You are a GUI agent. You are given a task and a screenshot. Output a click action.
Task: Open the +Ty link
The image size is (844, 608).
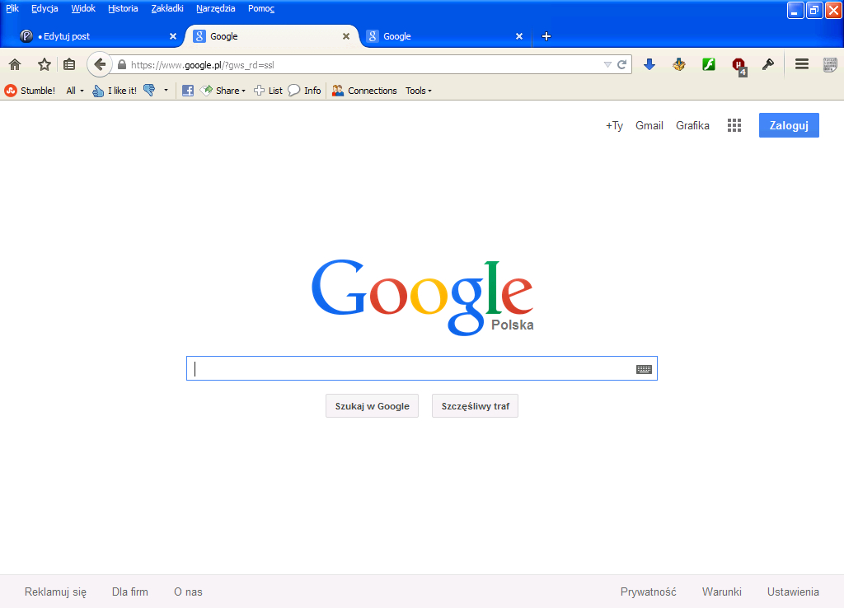tap(614, 125)
